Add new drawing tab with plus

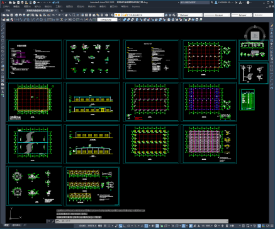click(x=62, y=10)
